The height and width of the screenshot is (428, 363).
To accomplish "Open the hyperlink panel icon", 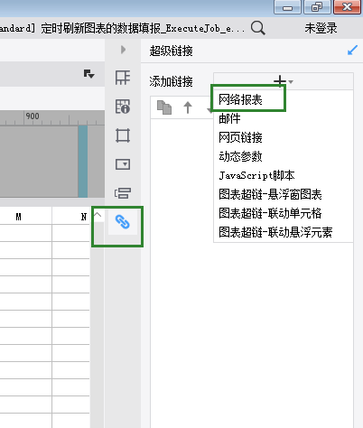I will pos(123,222).
